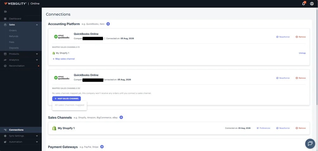Click the Analytics chart icon
This screenshot has height=151, width=318.
(5, 60)
